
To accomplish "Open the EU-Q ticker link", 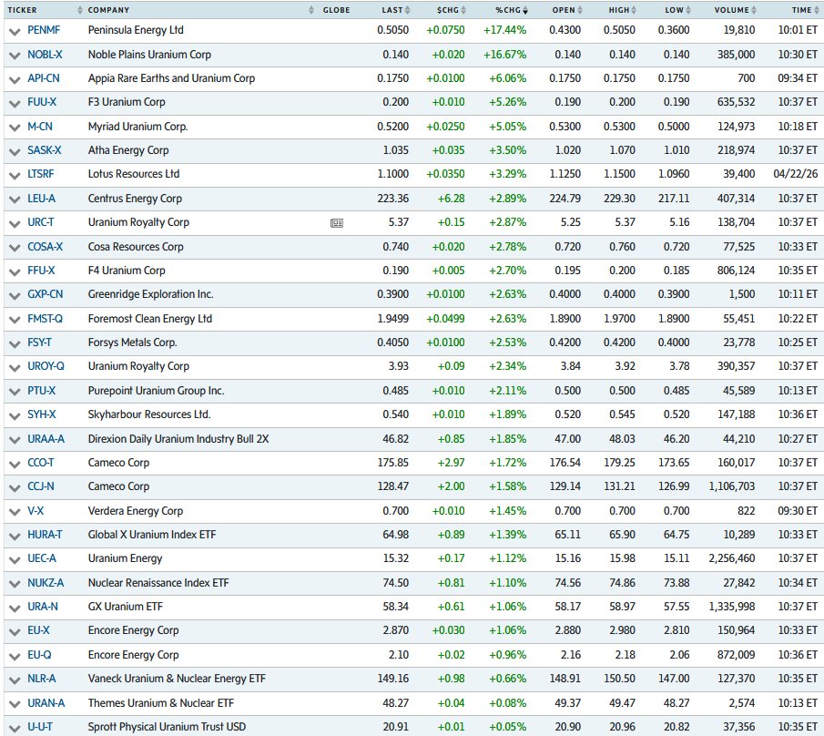I will [x=39, y=655].
